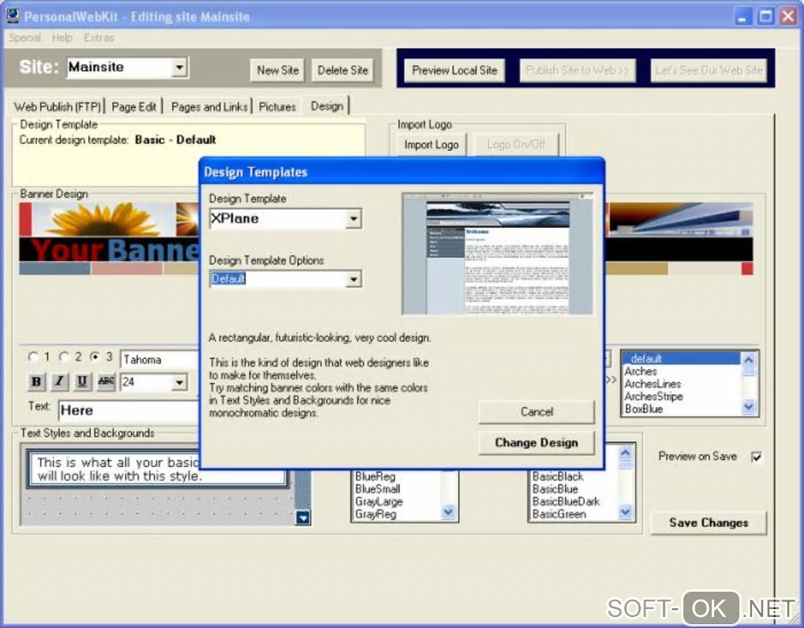Cancel the Design Templates dialog
This screenshot has width=804, height=628.
point(536,412)
